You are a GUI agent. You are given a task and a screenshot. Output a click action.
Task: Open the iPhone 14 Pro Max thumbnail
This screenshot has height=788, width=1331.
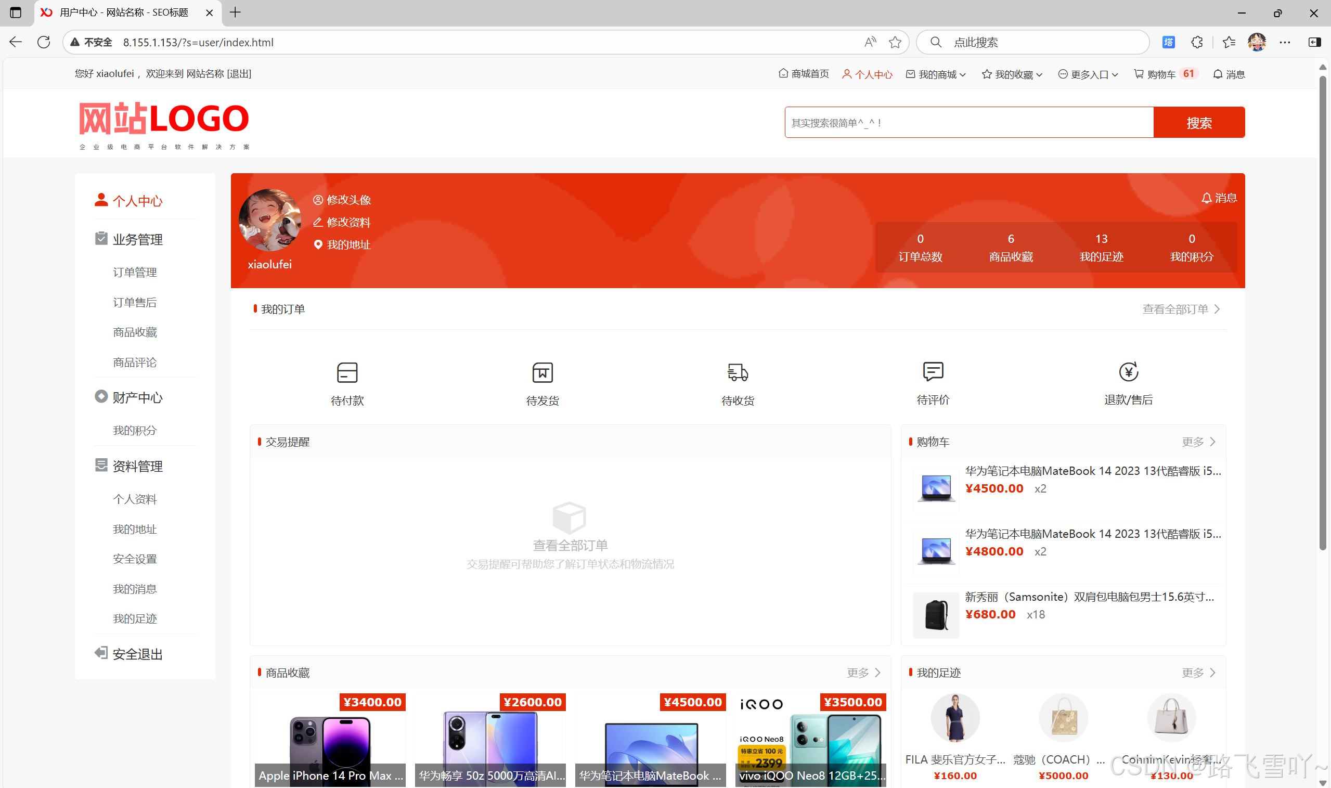[330, 741]
